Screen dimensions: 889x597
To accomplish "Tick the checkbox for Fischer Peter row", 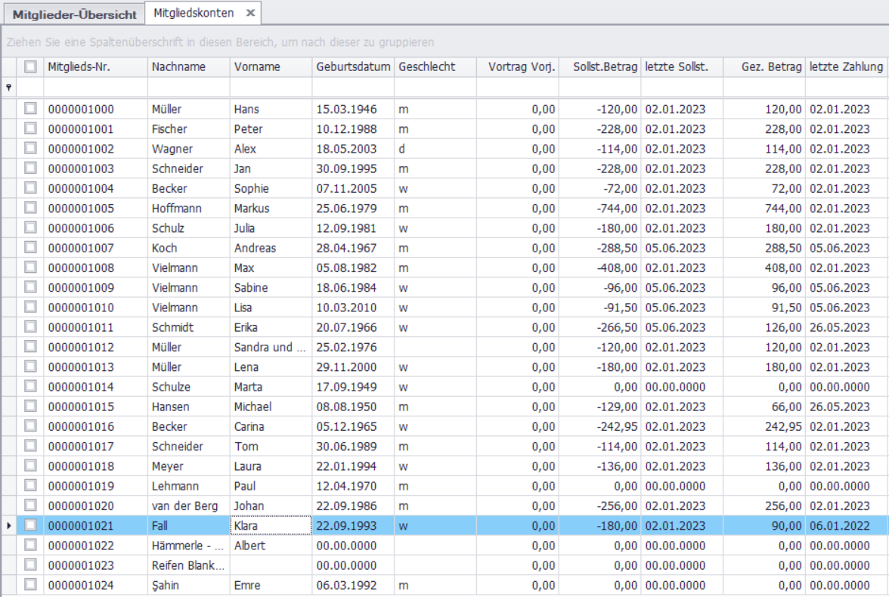I will point(30,128).
